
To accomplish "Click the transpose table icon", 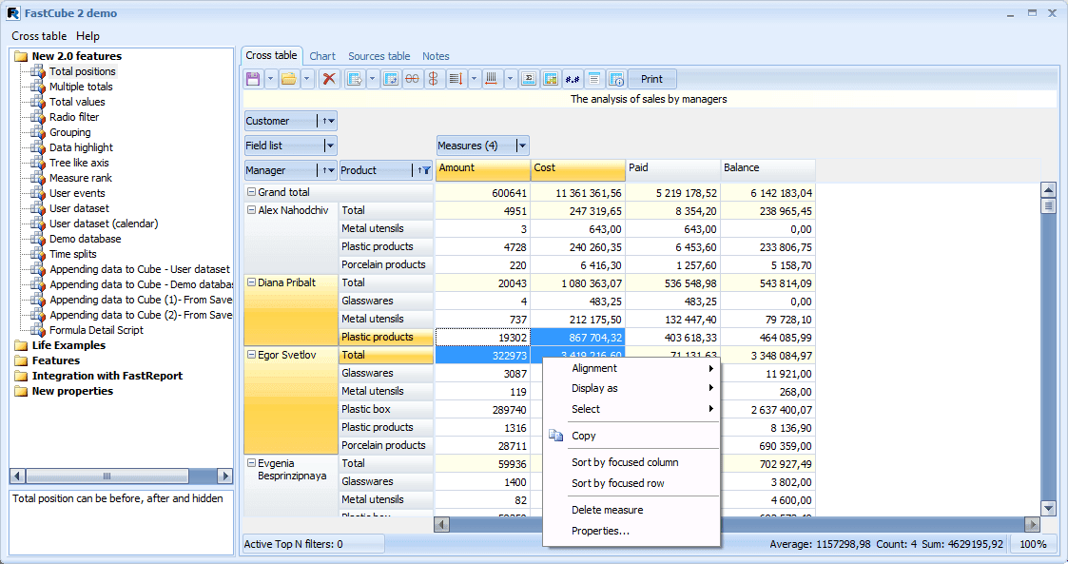I will point(391,79).
